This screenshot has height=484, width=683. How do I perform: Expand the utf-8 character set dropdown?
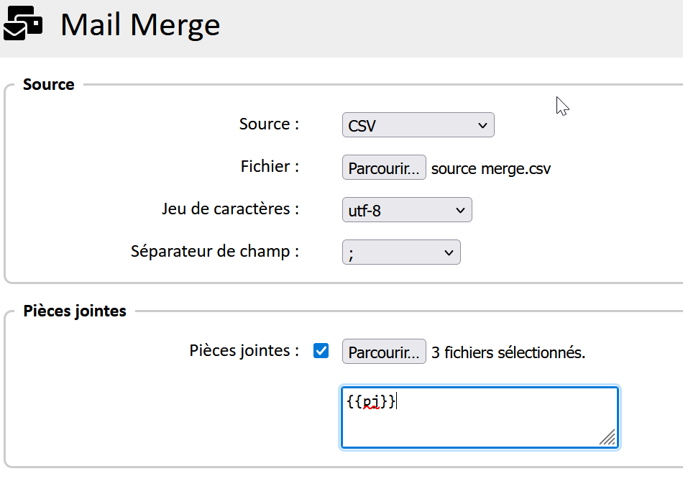(406, 210)
